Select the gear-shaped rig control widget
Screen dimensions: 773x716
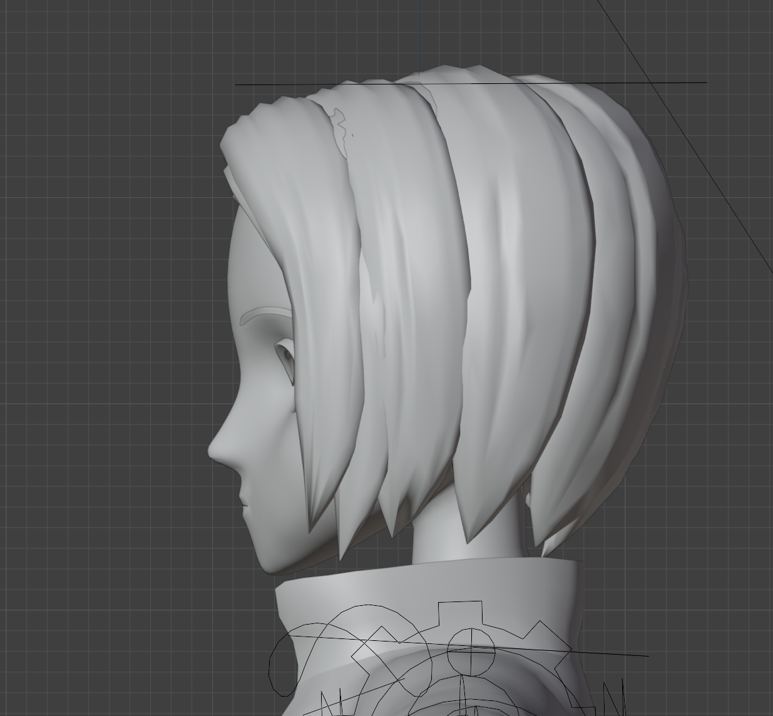click(x=460, y=657)
